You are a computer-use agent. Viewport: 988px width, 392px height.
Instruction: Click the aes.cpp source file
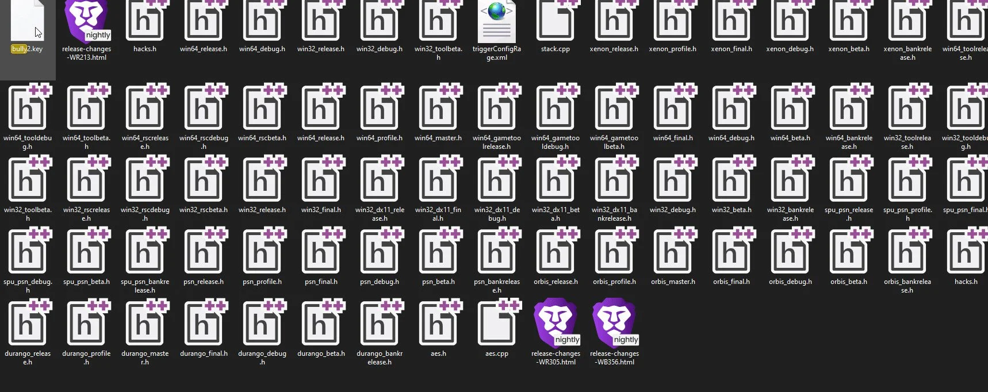point(496,325)
